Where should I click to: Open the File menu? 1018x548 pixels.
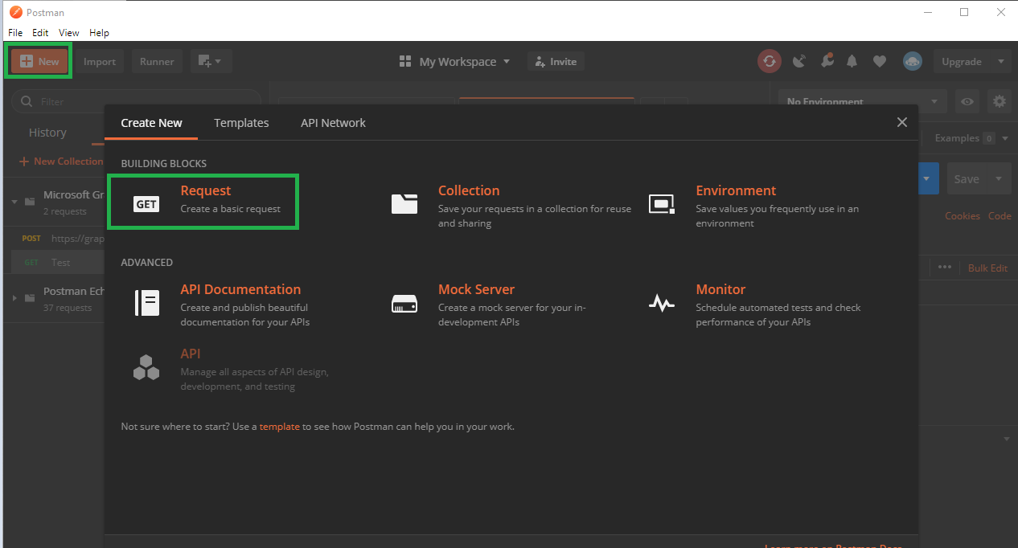(x=15, y=33)
